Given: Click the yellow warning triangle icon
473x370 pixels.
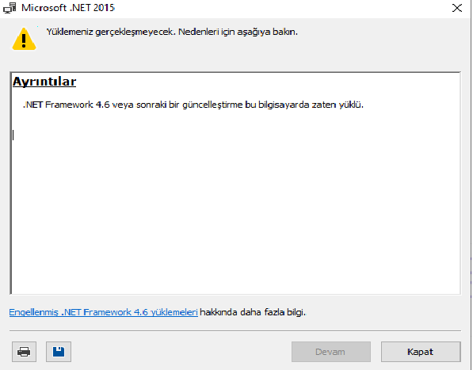Looking at the screenshot, I should (24, 39).
